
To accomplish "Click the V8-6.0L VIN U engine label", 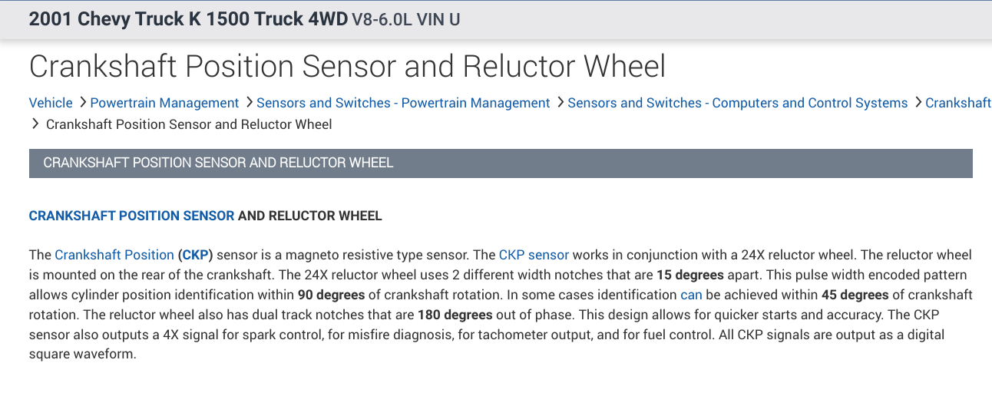I will [405, 20].
